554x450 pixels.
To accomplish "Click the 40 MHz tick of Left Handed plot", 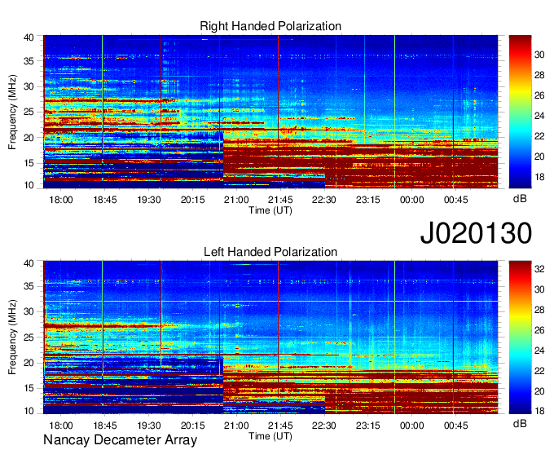I will tap(29, 263).
